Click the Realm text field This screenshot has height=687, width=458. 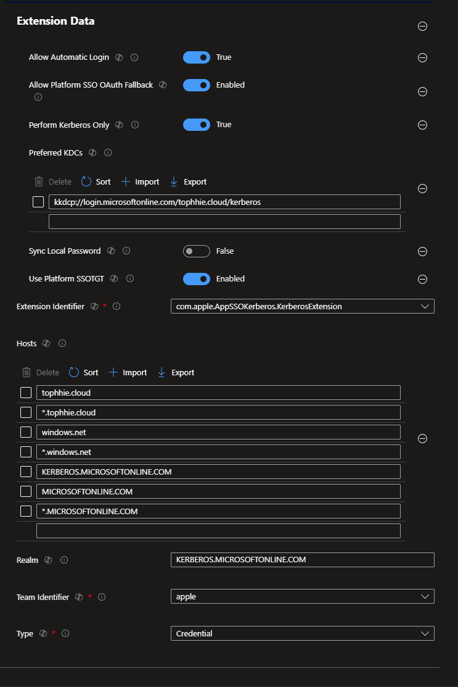[x=302, y=560]
